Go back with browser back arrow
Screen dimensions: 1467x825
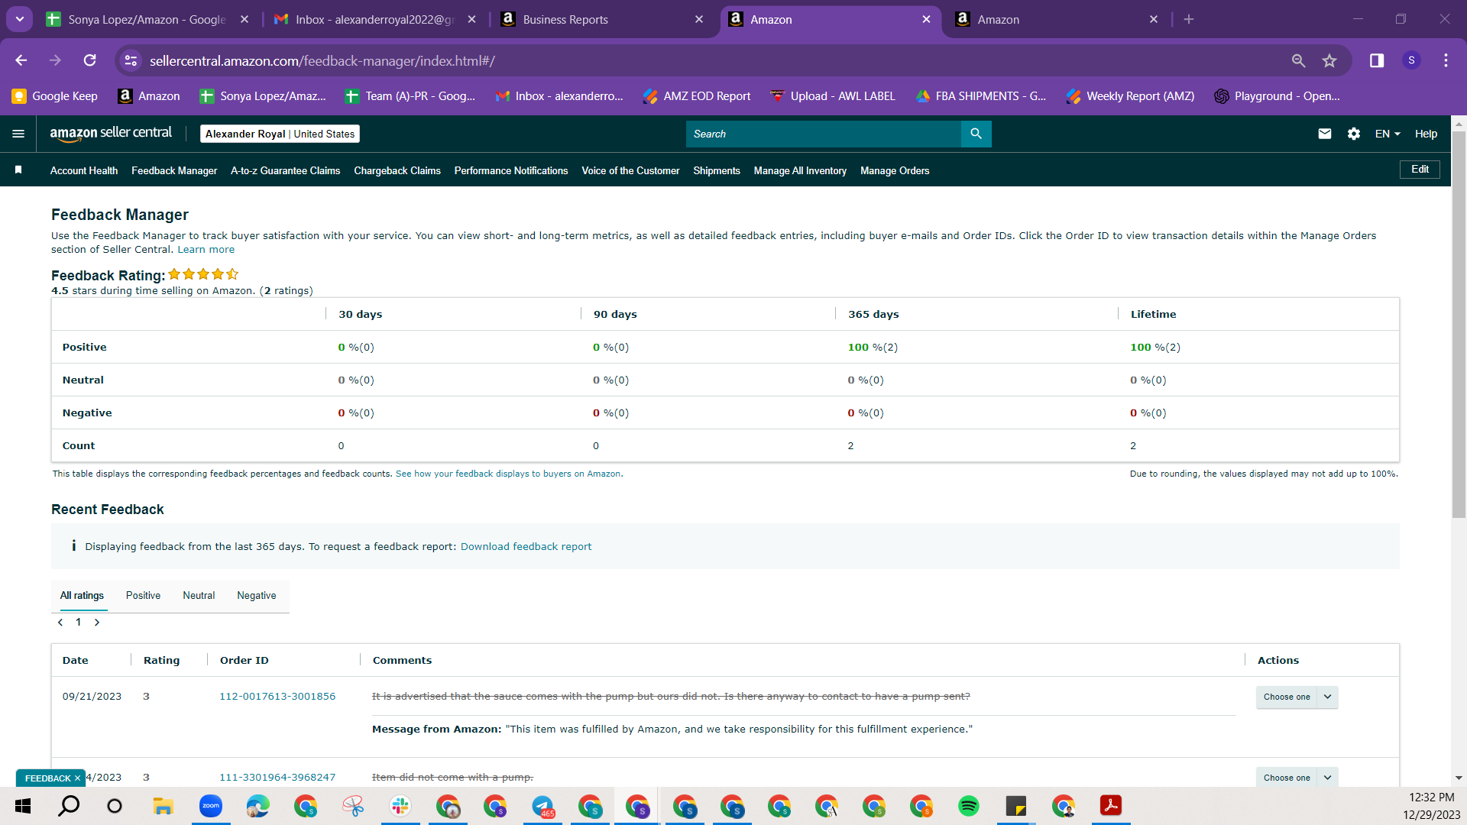coord(21,60)
